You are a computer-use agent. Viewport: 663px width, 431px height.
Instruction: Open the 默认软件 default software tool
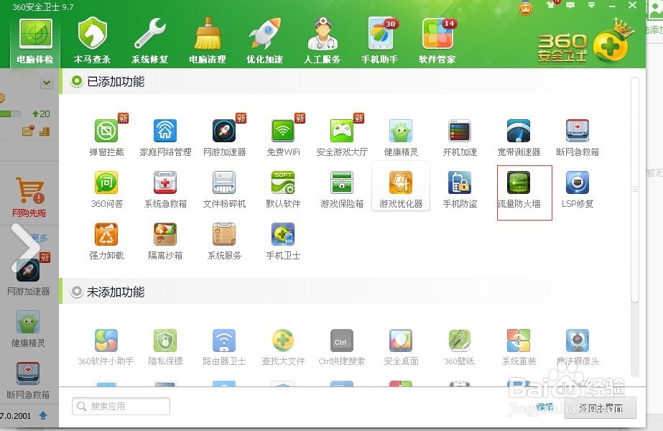(x=283, y=189)
